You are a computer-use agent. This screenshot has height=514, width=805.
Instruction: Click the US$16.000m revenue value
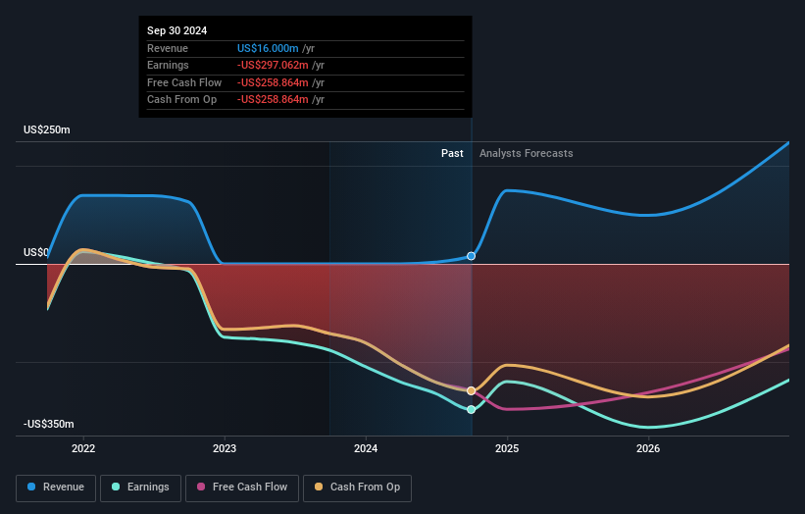click(268, 48)
